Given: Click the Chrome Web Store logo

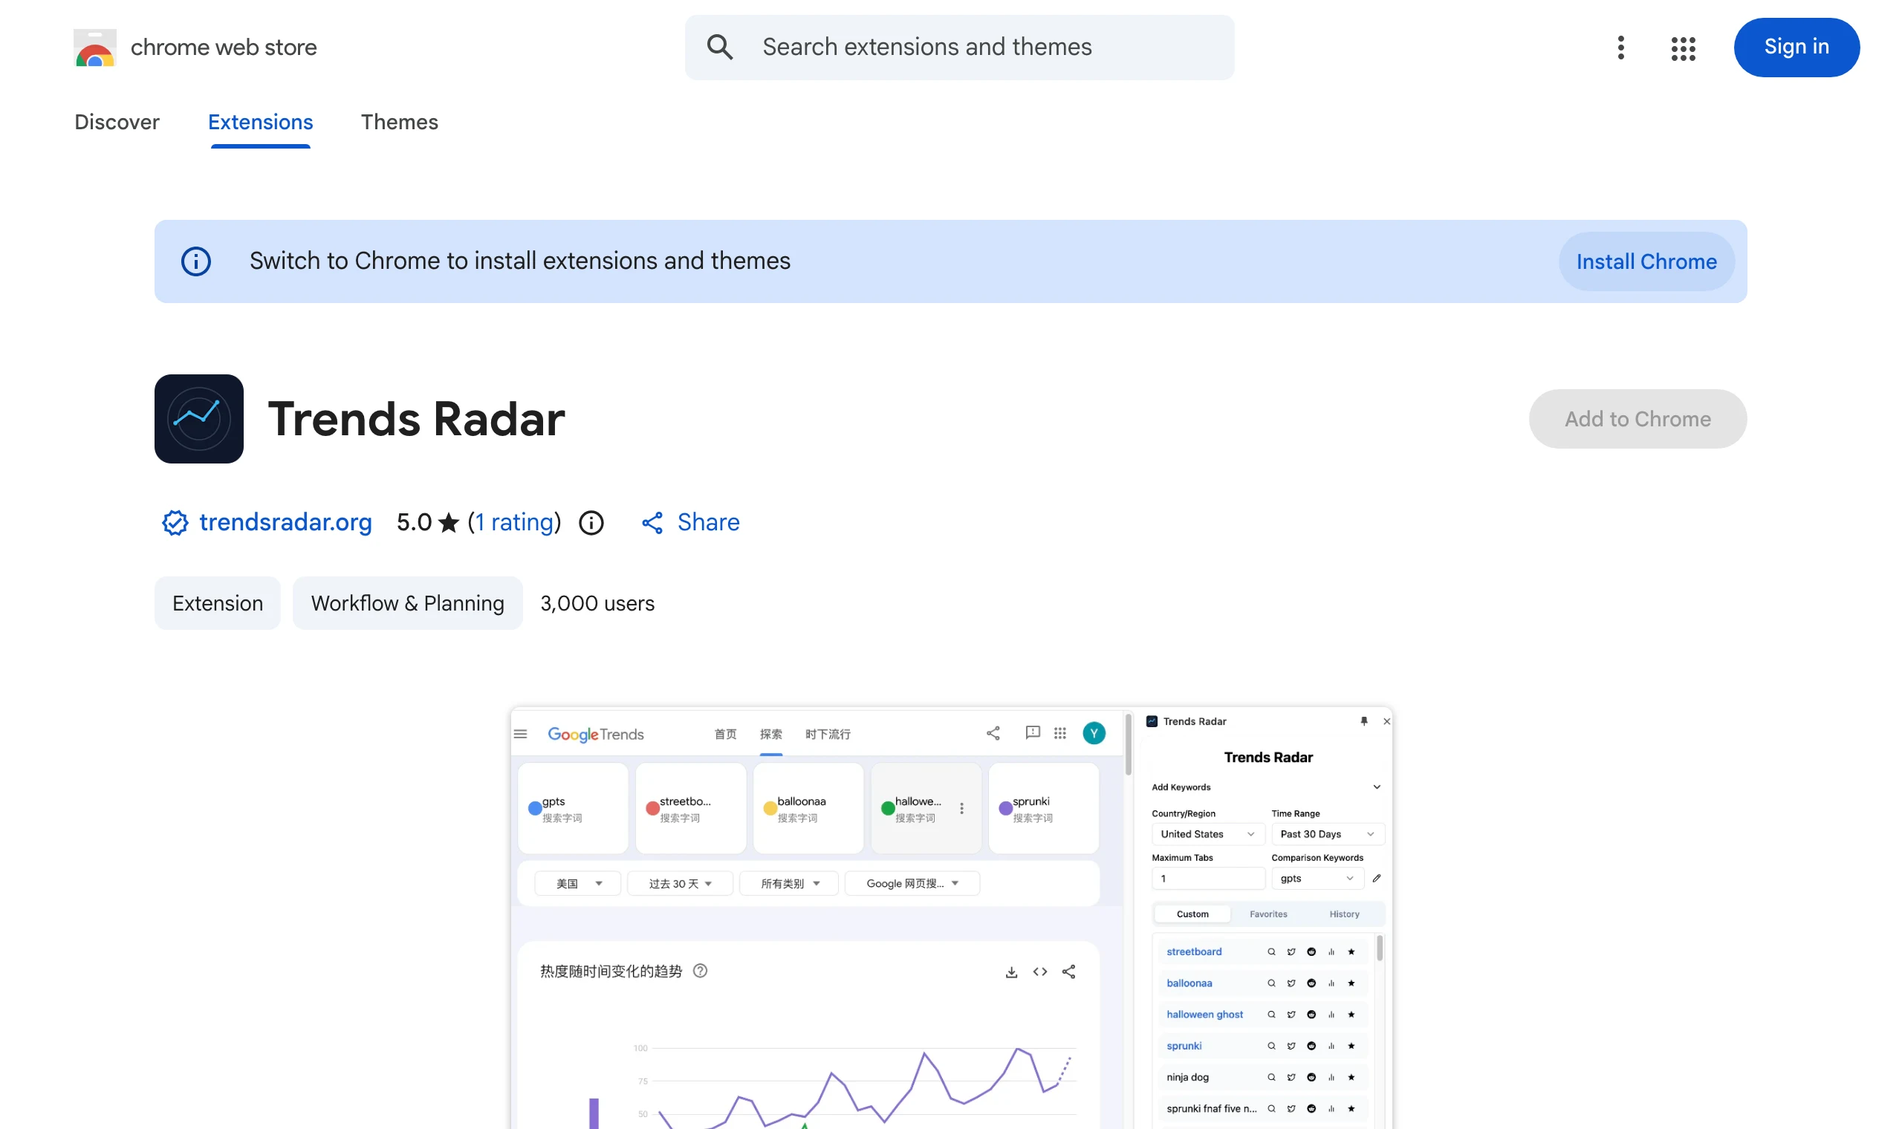Looking at the screenshot, I should [95, 48].
